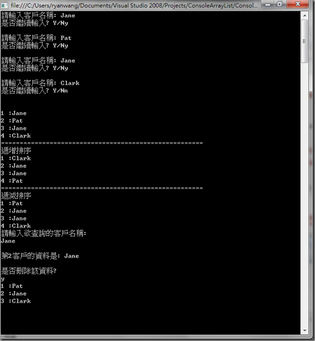315x341 pixels.
Task: Click the scrollbar down arrow
Action: (305, 330)
